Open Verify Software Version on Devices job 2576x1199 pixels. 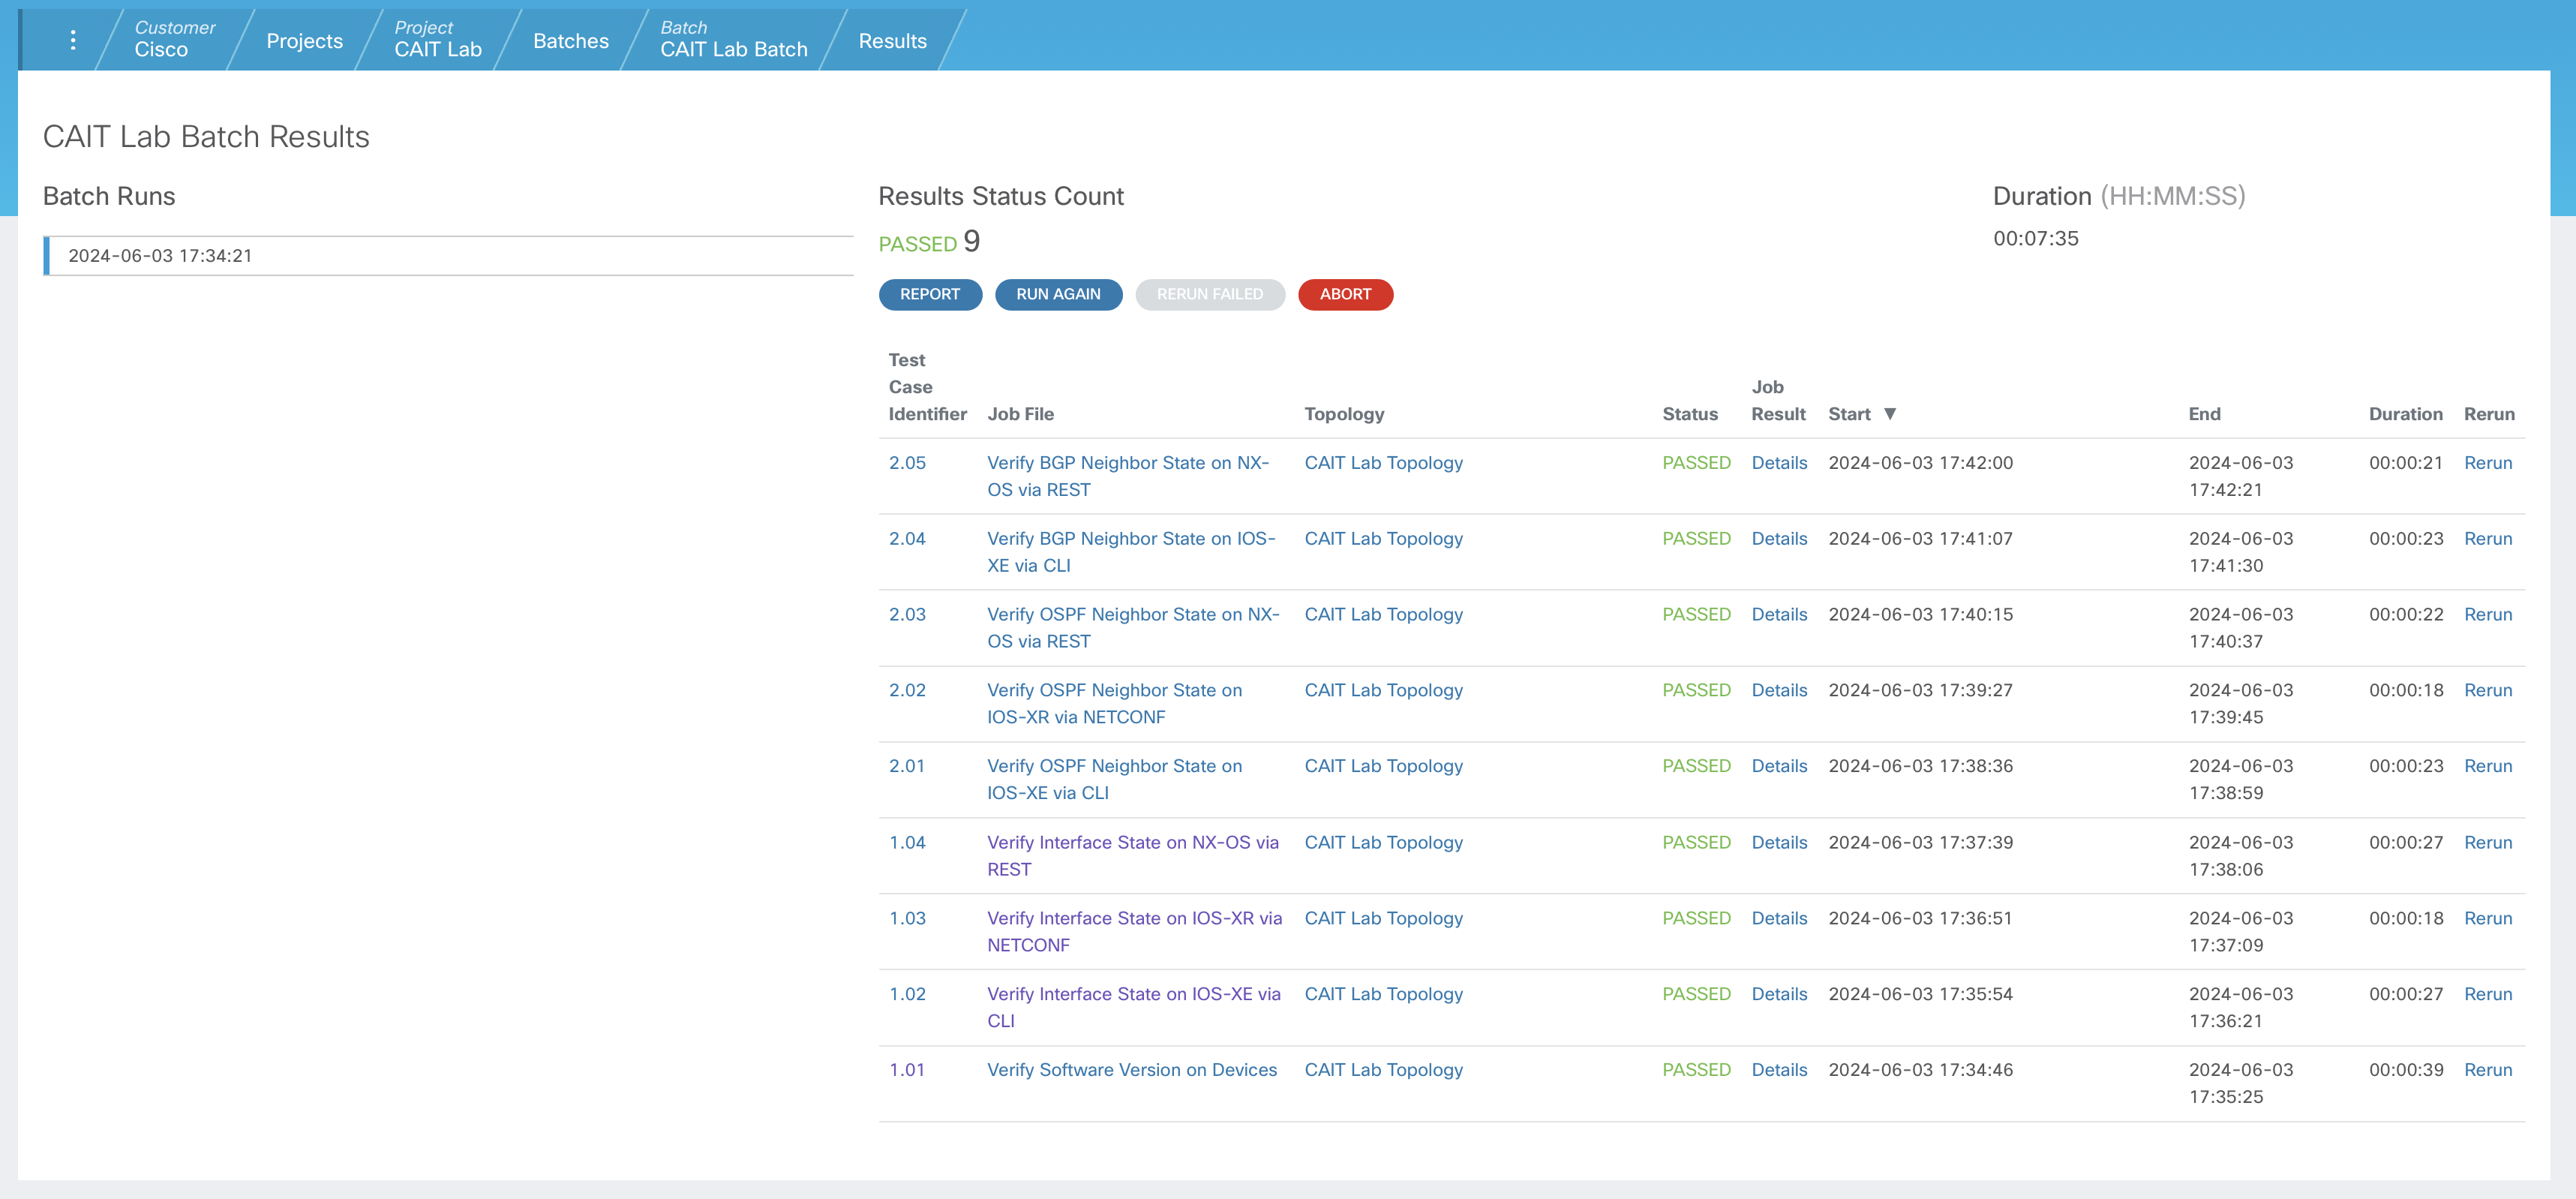click(x=1131, y=1070)
